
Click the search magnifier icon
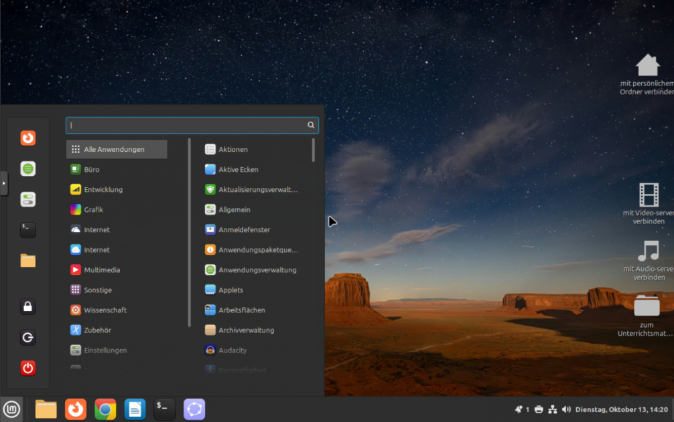(x=311, y=125)
